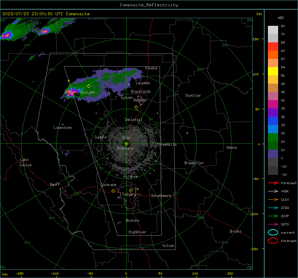Click the Lacombe label
Image resolution: width=298 pixels, height=278 pixels.
(143, 83)
